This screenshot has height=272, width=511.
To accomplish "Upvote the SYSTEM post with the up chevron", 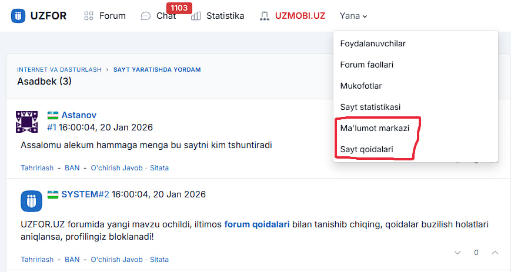I will pos(495,253).
